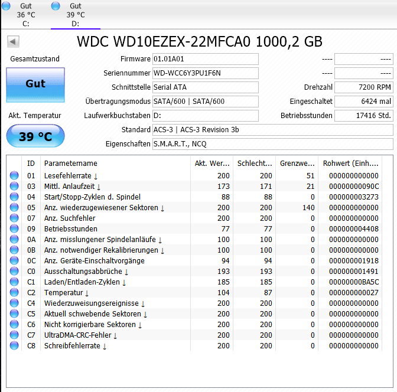Select drive C: tab showing 36 °C
This screenshot has width=397, height=392.
pos(26,14)
